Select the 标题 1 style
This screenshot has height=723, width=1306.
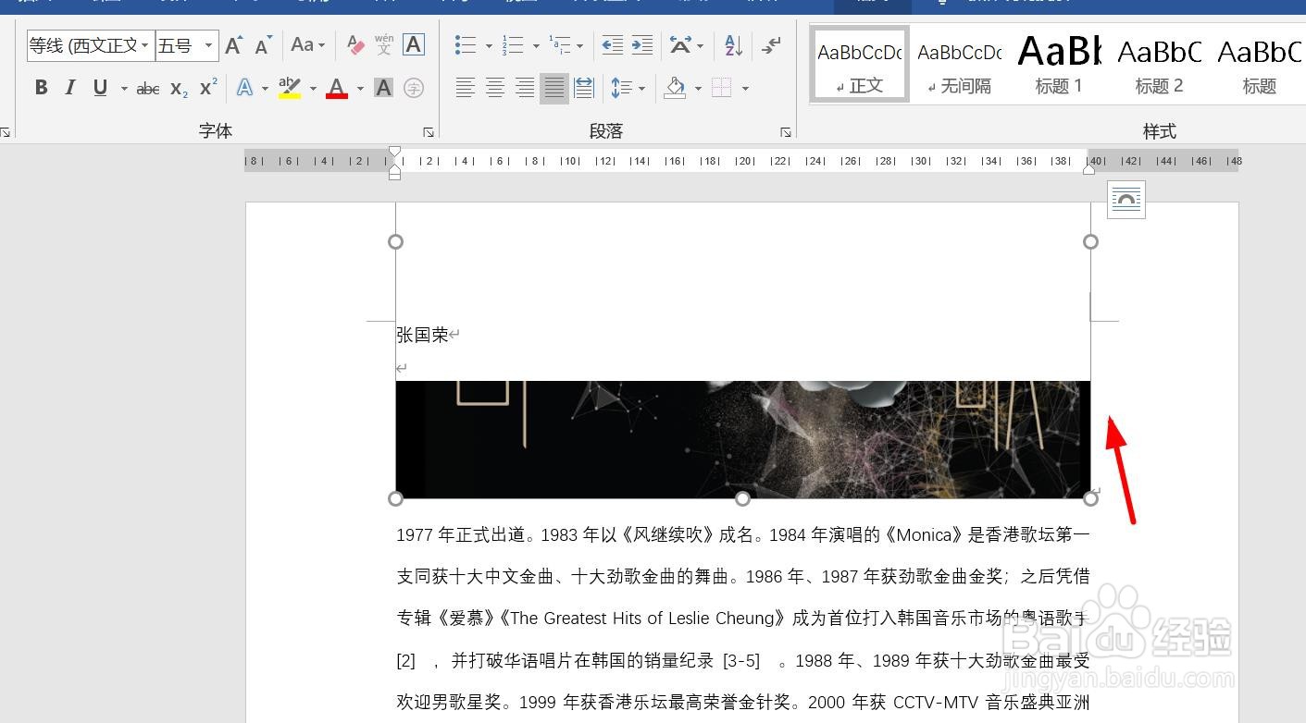(1058, 63)
